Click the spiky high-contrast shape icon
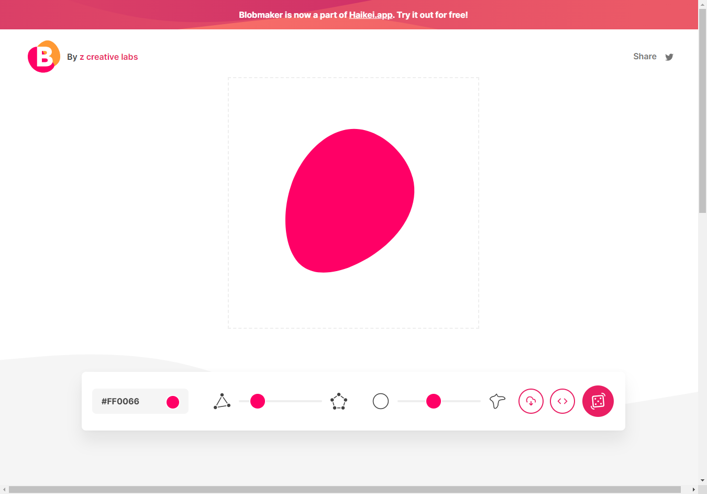This screenshot has height=494, width=707. pyautogui.click(x=497, y=401)
